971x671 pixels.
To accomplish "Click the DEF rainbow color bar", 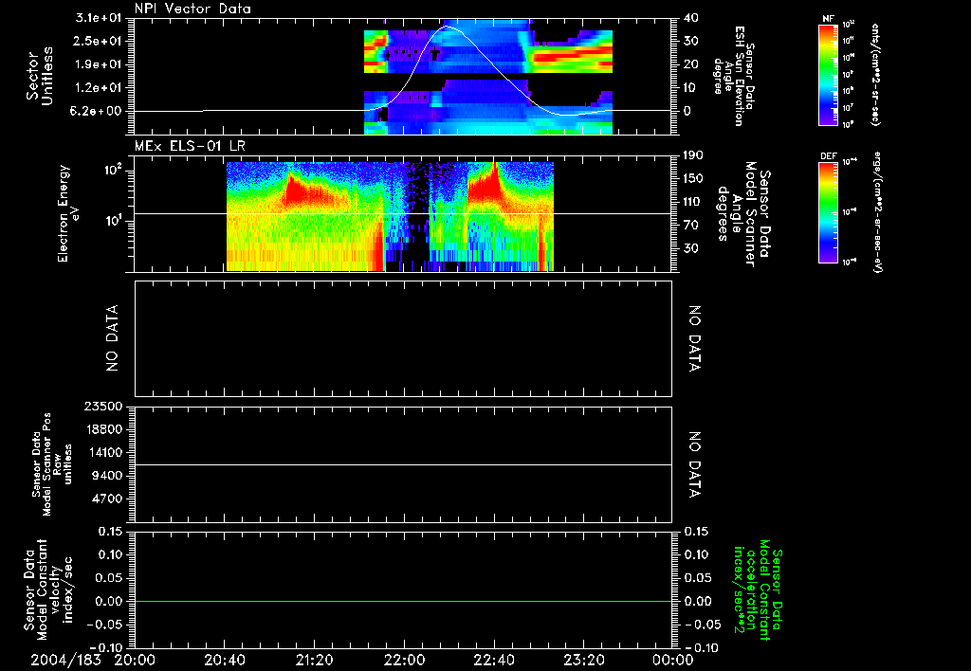I will point(828,212).
